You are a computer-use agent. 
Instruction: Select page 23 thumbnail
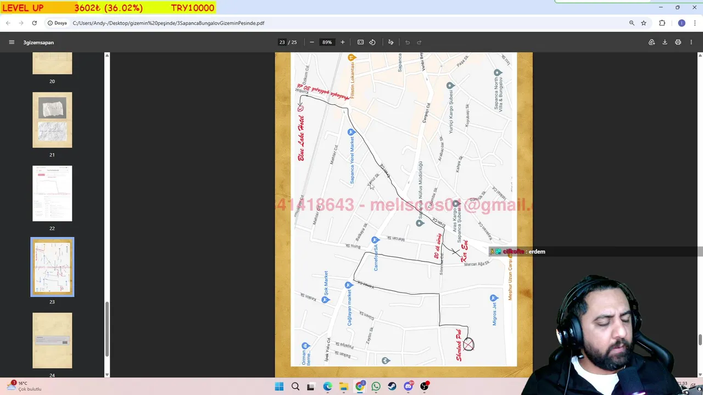point(52,267)
